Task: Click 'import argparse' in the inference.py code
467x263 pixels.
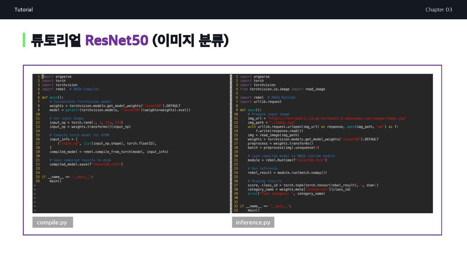Action: (x=255, y=77)
